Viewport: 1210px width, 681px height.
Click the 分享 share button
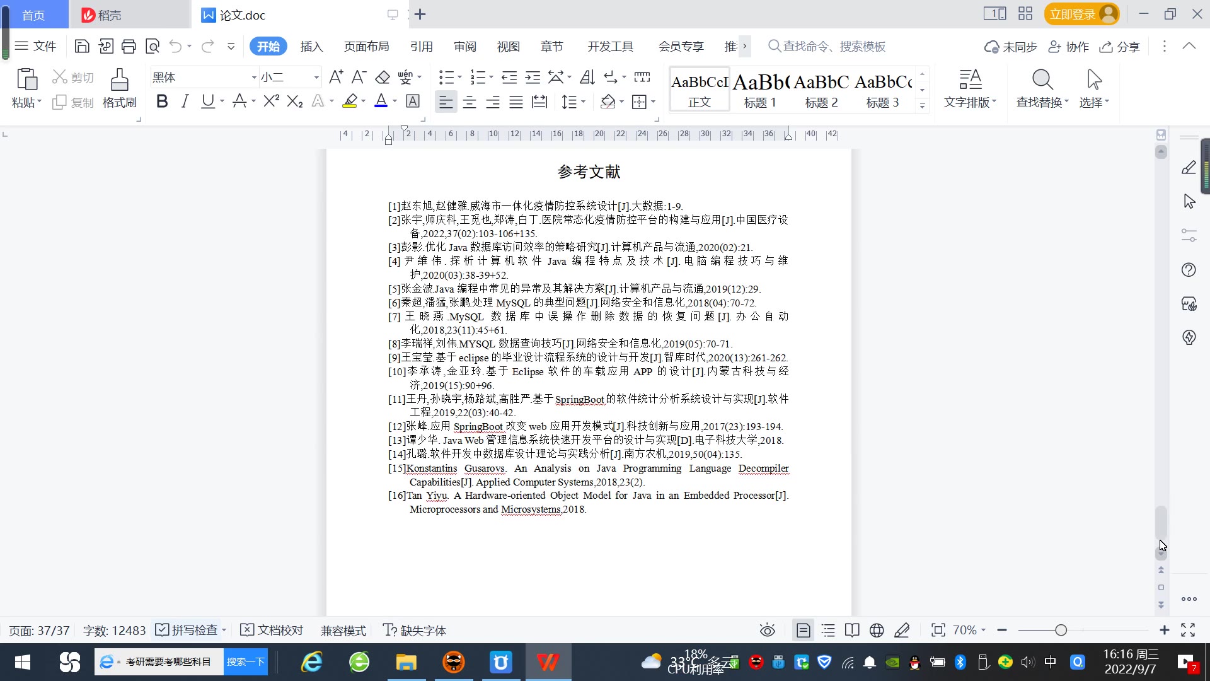click(x=1120, y=46)
